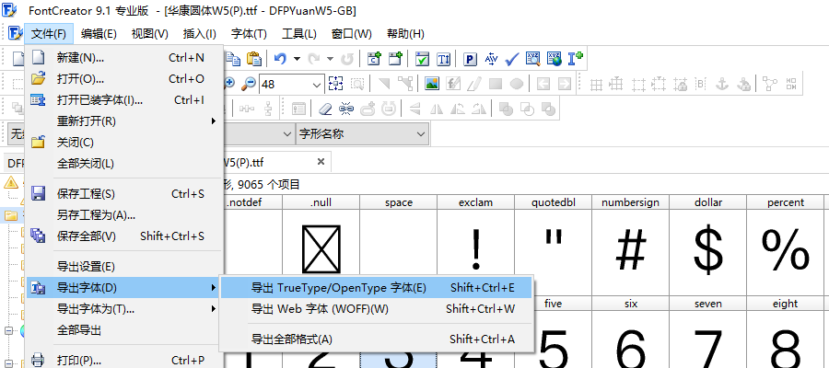
Task: Close the W5(P).ttf tab
Action: click(321, 162)
